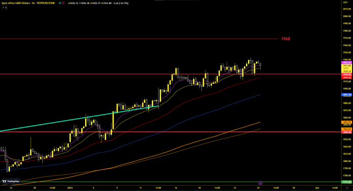353x191 pixels.
Task: Click the magenta 1932.22 price label
Action: pos(347,62)
